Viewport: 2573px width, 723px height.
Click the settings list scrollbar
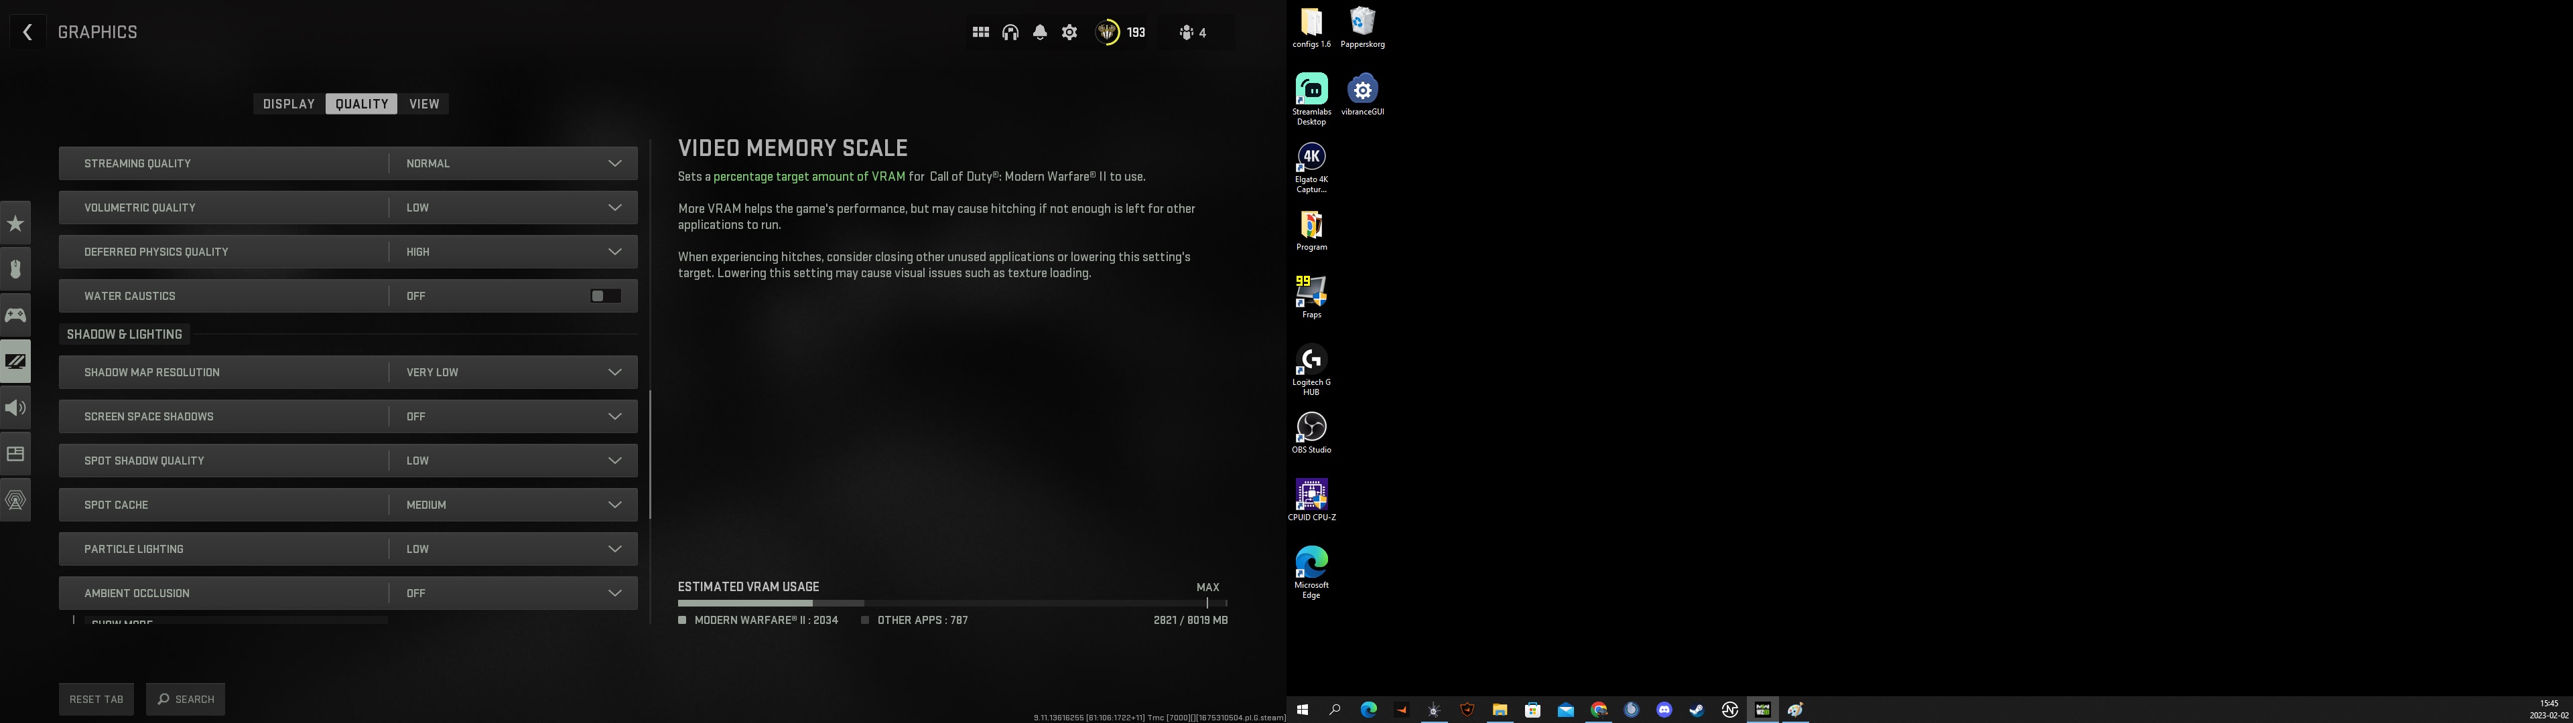(x=650, y=455)
